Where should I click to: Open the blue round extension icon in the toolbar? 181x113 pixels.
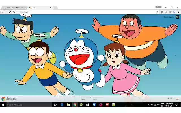click(174, 12)
